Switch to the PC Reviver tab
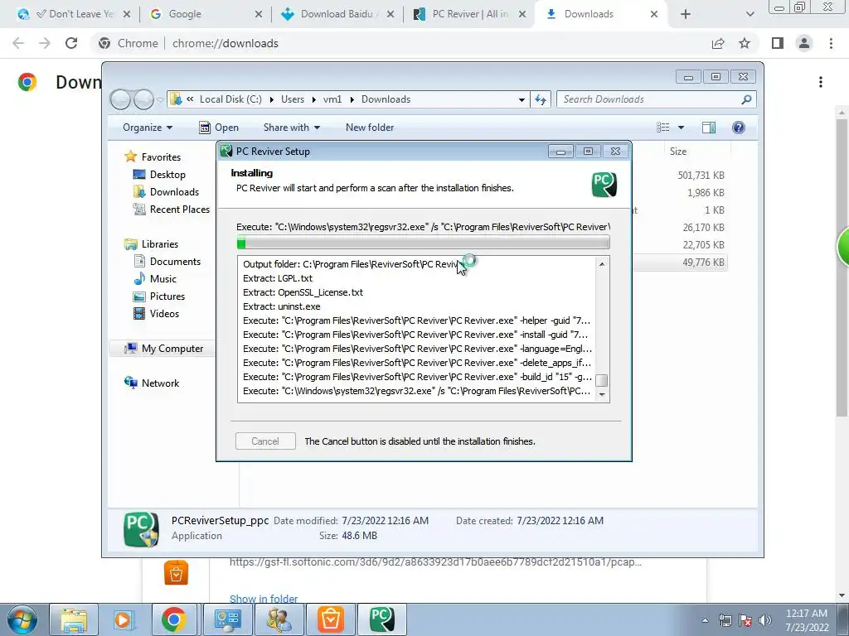 click(469, 14)
